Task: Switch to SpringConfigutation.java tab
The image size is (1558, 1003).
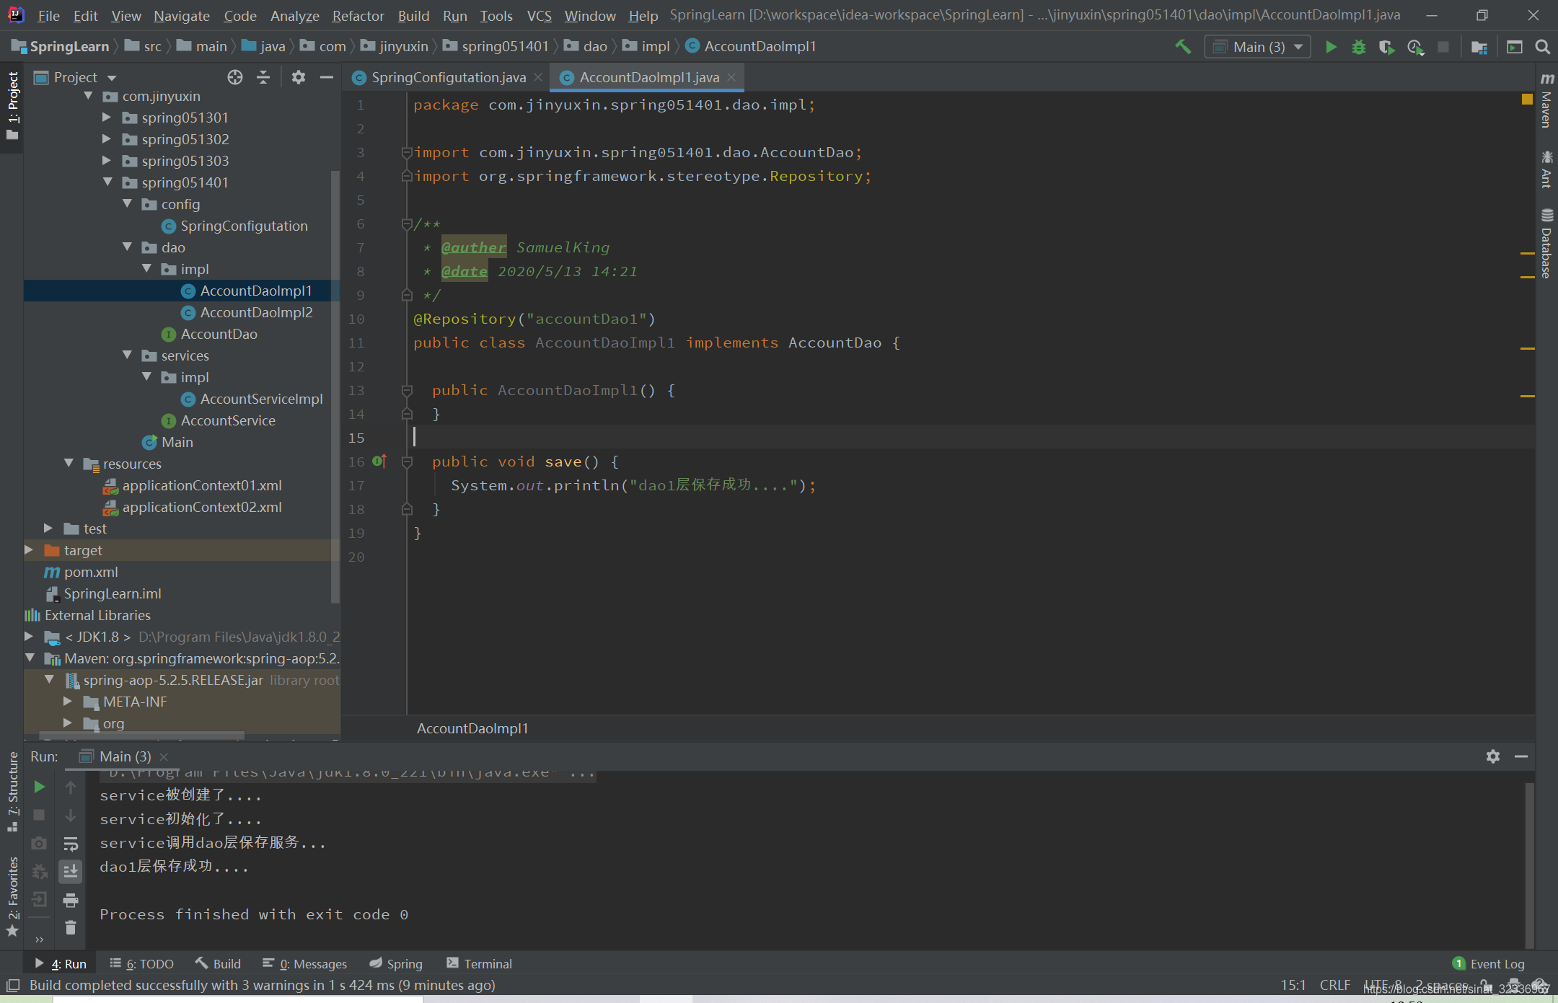Action: point(449,77)
